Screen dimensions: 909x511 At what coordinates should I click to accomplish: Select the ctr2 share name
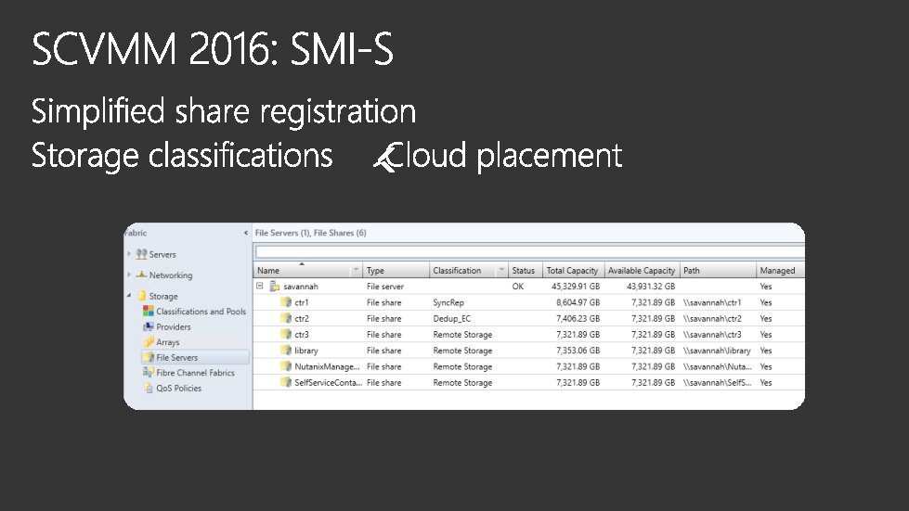click(x=302, y=318)
